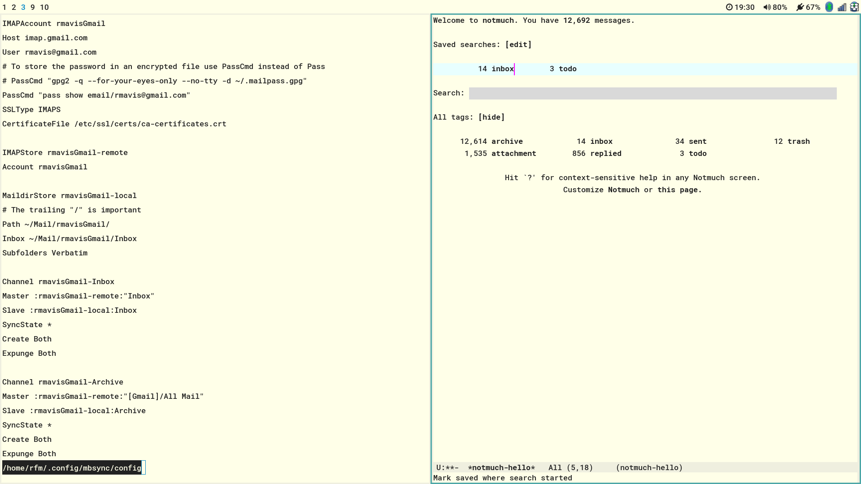This screenshot has height=484, width=861.
Task: Open the inbox saved search
Action: pos(502,69)
